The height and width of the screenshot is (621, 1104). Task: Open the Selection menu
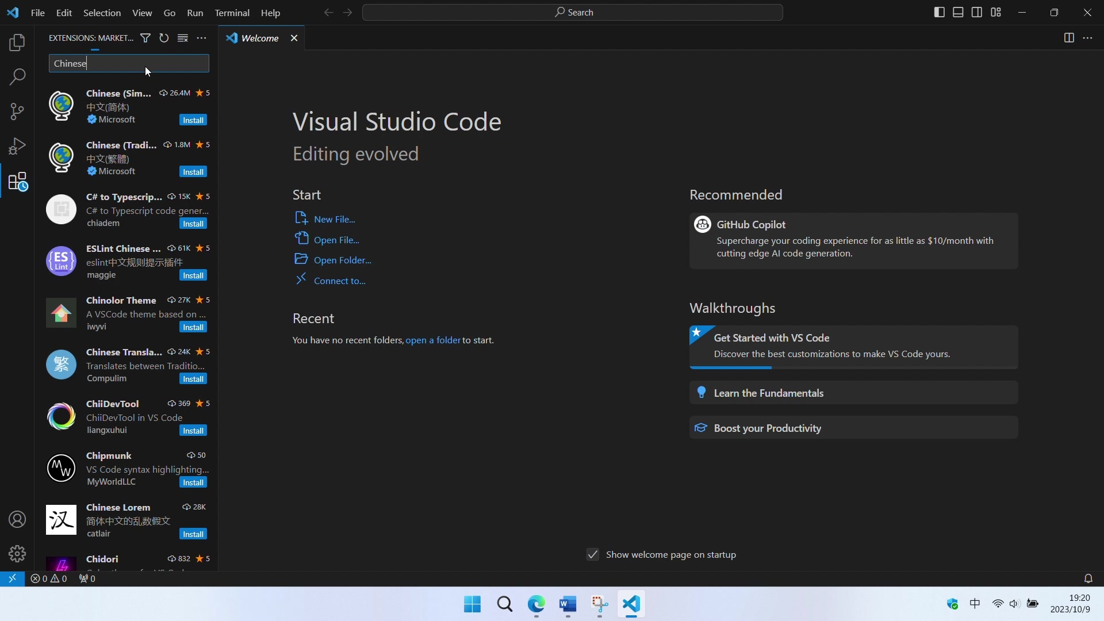(x=102, y=13)
